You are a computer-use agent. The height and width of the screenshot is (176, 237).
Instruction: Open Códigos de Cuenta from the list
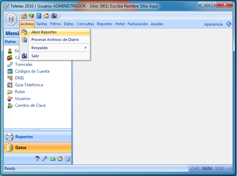(x=32, y=71)
